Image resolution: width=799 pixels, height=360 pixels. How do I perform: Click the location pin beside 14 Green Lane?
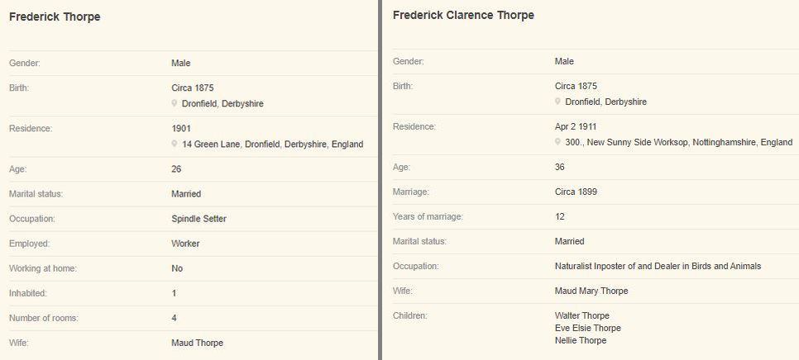(x=175, y=144)
